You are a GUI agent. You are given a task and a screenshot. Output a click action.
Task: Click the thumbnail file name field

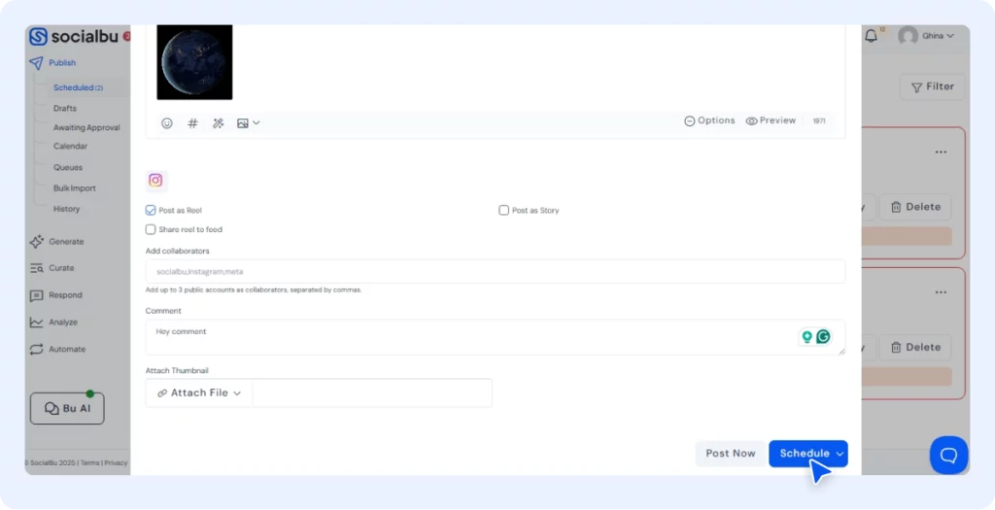pos(372,393)
